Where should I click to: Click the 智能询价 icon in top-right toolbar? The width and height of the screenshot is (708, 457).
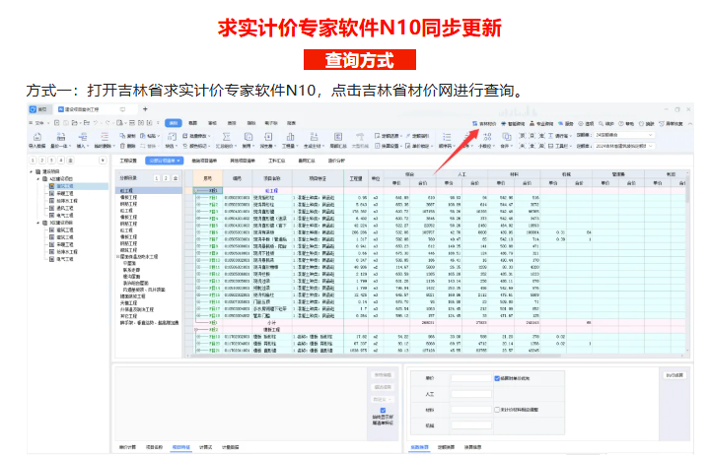point(504,124)
